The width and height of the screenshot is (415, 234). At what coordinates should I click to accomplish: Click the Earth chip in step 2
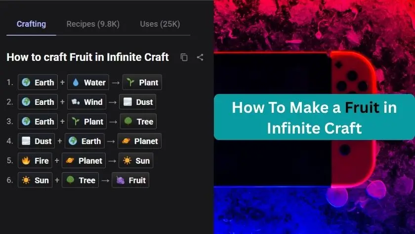(38, 102)
